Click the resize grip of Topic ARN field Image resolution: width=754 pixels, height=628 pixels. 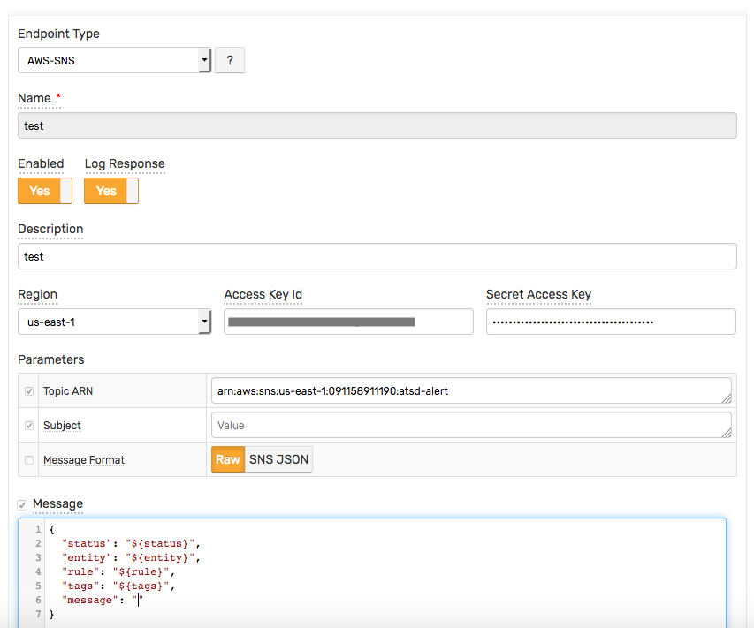tap(727, 398)
